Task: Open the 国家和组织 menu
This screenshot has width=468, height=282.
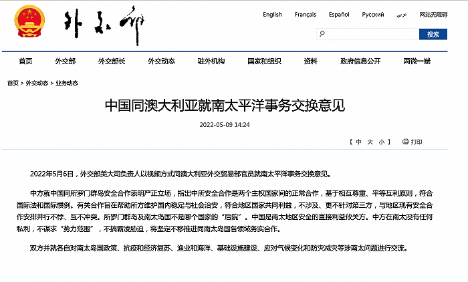Action: tap(263, 61)
